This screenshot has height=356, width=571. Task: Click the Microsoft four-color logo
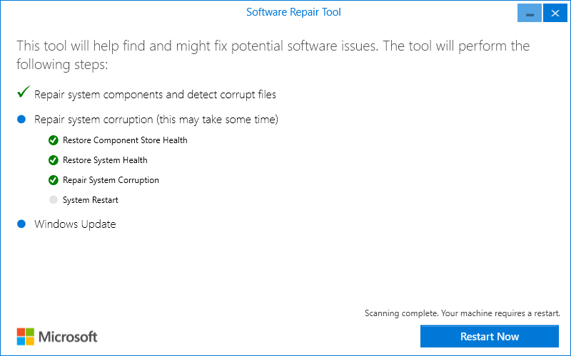tap(26, 336)
